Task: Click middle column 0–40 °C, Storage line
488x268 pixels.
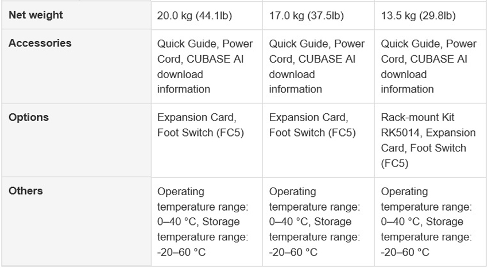Action: [x=310, y=222]
